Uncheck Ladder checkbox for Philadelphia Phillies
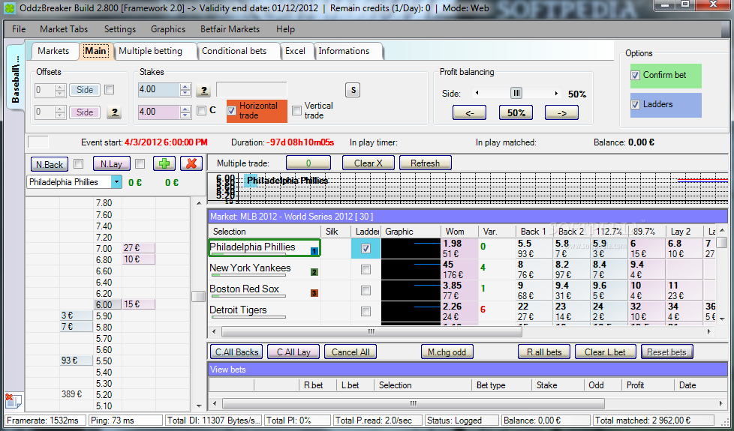The width and height of the screenshot is (734, 431). tap(365, 249)
